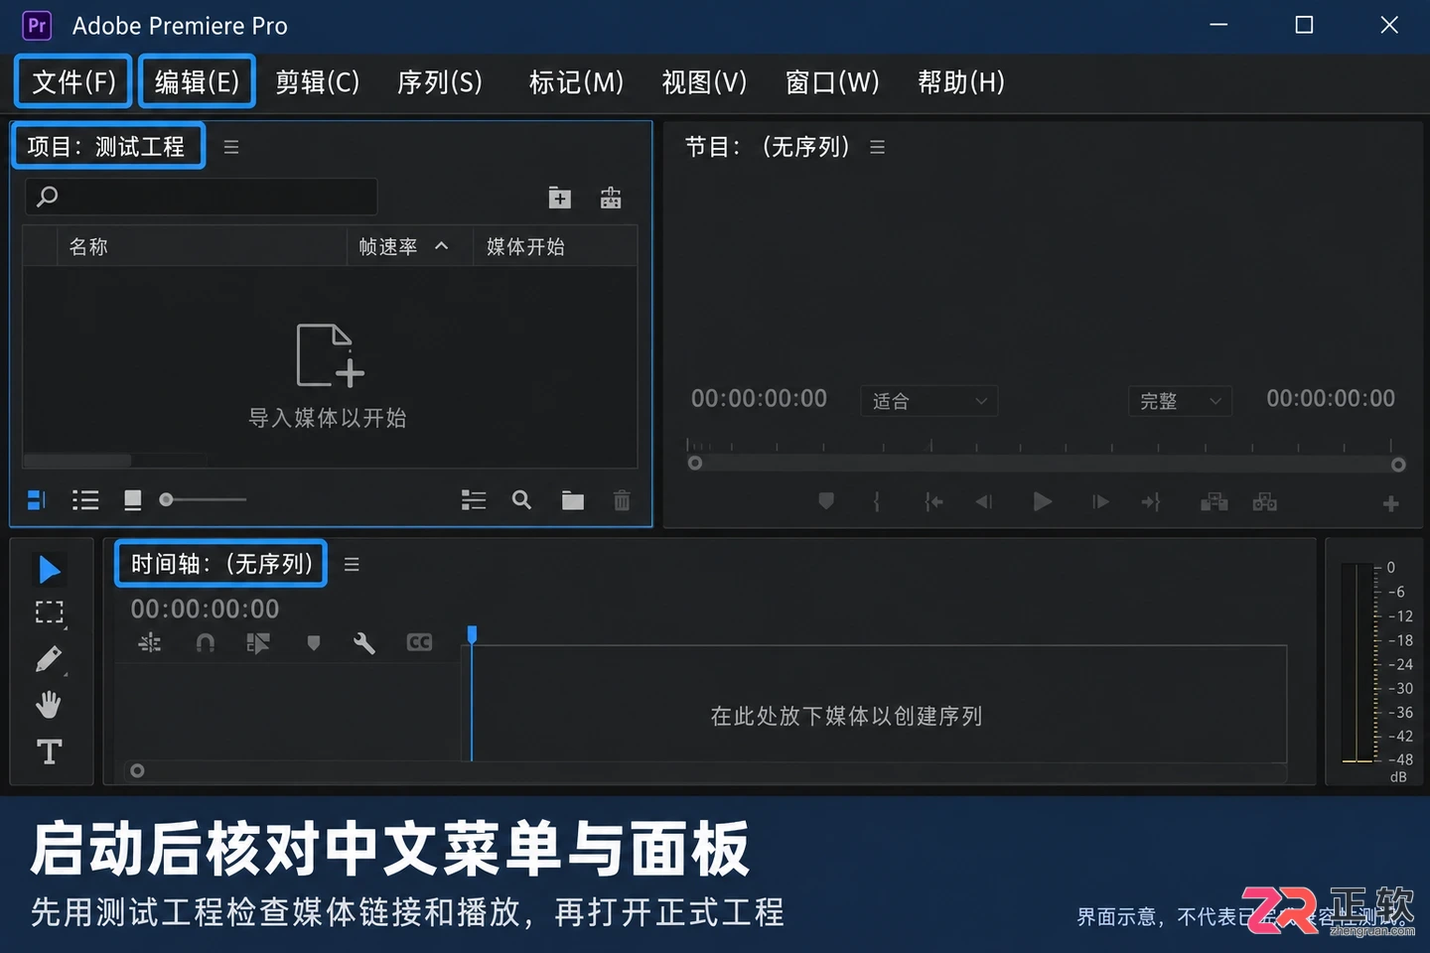Select the 节目: (无序列) panel title
The height and width of the screenshot is (953, 1430).
coord(768,147)
